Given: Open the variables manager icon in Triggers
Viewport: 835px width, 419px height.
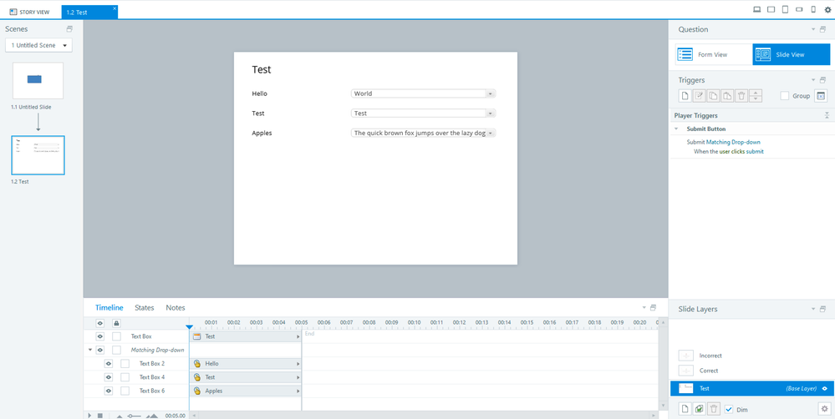Looking at the screenshot, I should pyautogui.click(x=821, y=96).
